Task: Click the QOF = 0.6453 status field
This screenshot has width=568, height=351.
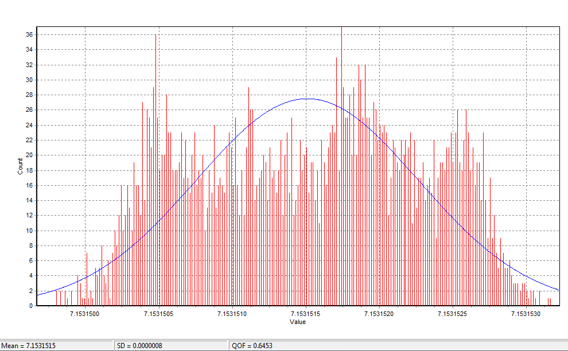Action: point(398,346)
